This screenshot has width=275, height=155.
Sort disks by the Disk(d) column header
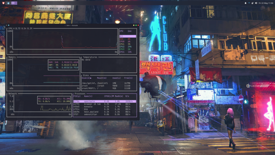86,78
